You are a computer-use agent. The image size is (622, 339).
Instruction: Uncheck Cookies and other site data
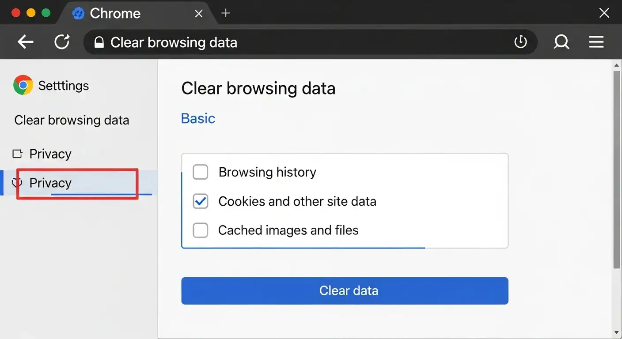(x=200, y=201)
